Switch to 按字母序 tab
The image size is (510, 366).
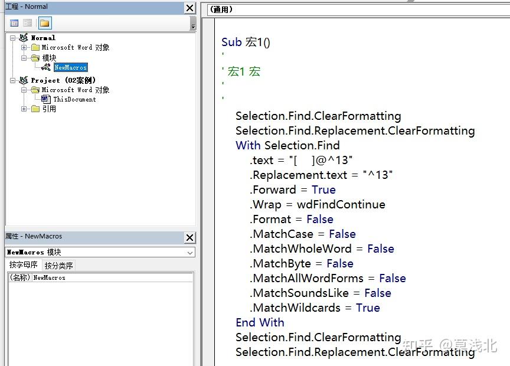[x=24, y=265]
